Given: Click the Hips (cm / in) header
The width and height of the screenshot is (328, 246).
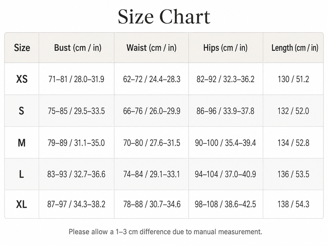Looking at the screenshot, I should coord(225,48).
